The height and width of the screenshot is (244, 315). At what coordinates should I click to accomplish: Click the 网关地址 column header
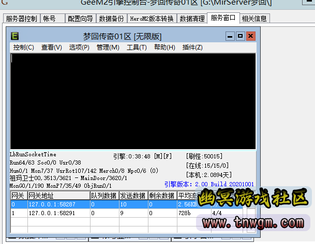click(58, 196)
